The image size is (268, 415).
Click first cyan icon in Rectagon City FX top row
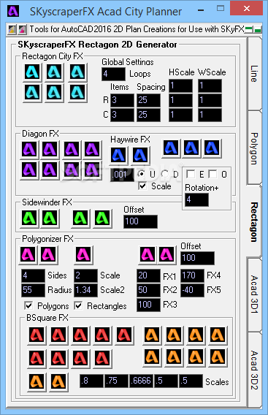pos(32,72)
